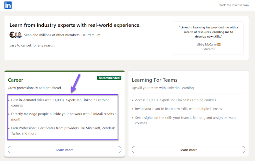Click the Libby McCarry name

pyautogui.click(x=207, y=44)
